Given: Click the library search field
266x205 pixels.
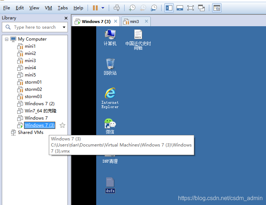Looking at the screenshot, I should pyautogui.click(x=35, y=27).
